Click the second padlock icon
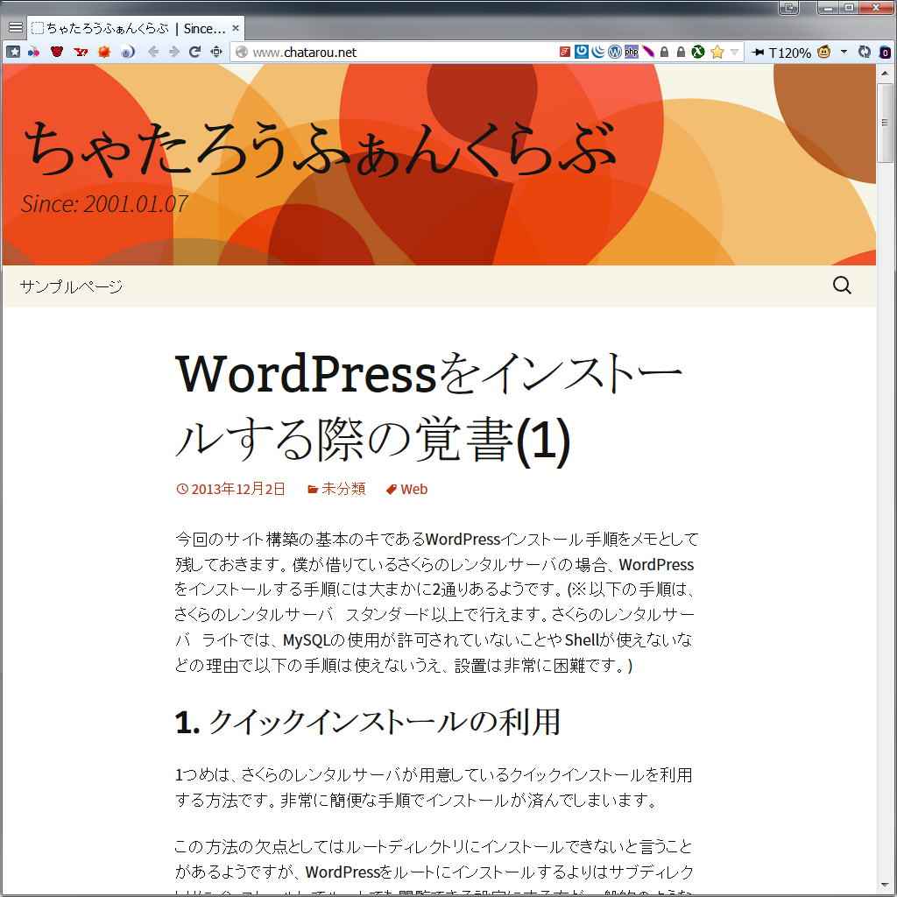Image resolution: width=897 pixels, height=897 pixels. 681,52
